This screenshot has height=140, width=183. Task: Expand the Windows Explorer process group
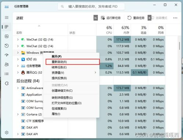coord(18,53)
